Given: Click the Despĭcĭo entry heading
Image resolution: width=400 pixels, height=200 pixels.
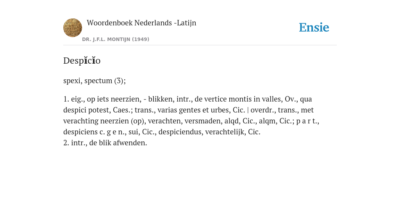Looking at the screenshot, I should click(82, 61).
